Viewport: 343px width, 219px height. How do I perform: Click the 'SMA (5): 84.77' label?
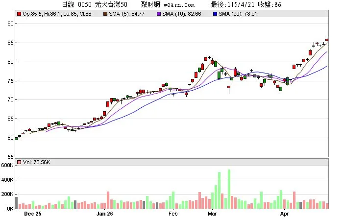[x=126, y=14]
